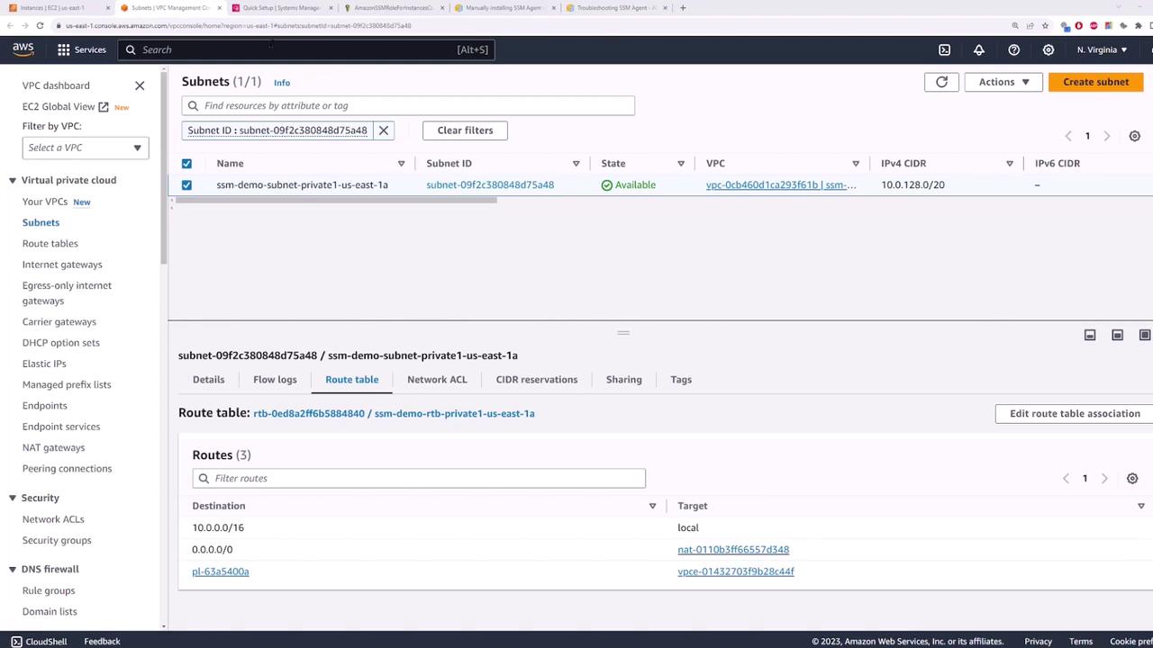Open the Tags tab

(681, 380)
